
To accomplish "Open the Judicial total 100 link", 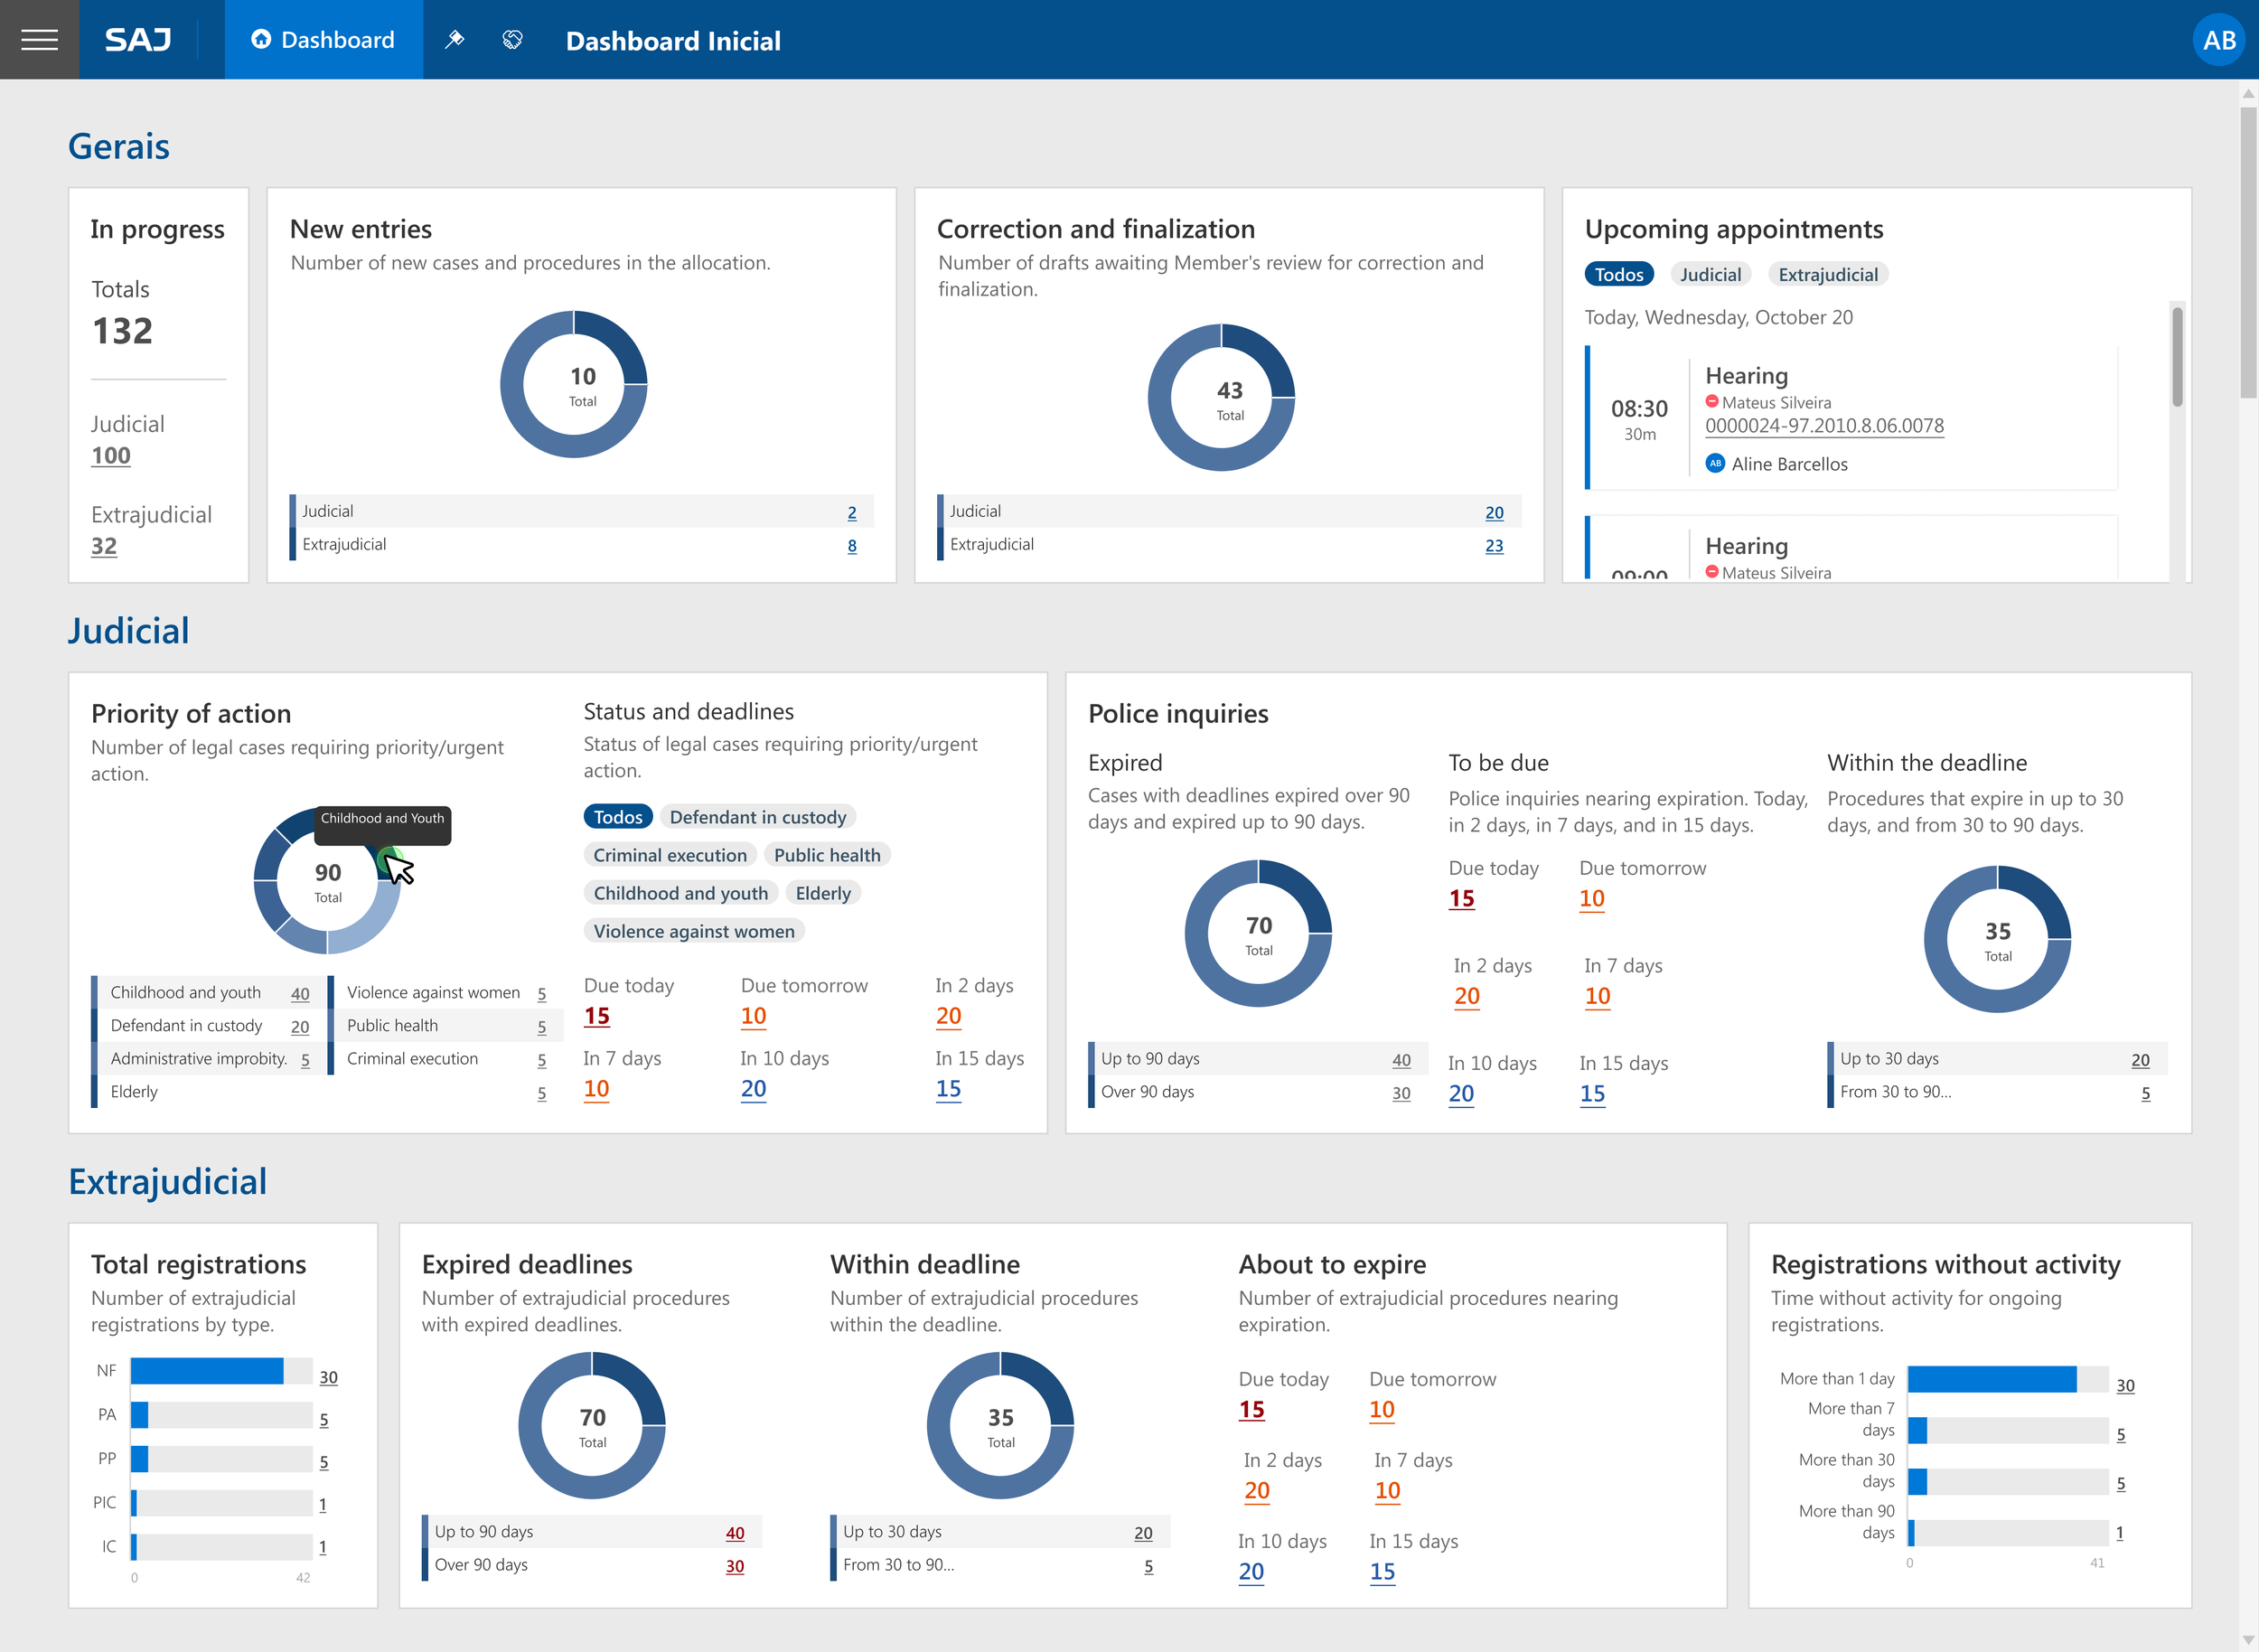I will tap(111, 456).
